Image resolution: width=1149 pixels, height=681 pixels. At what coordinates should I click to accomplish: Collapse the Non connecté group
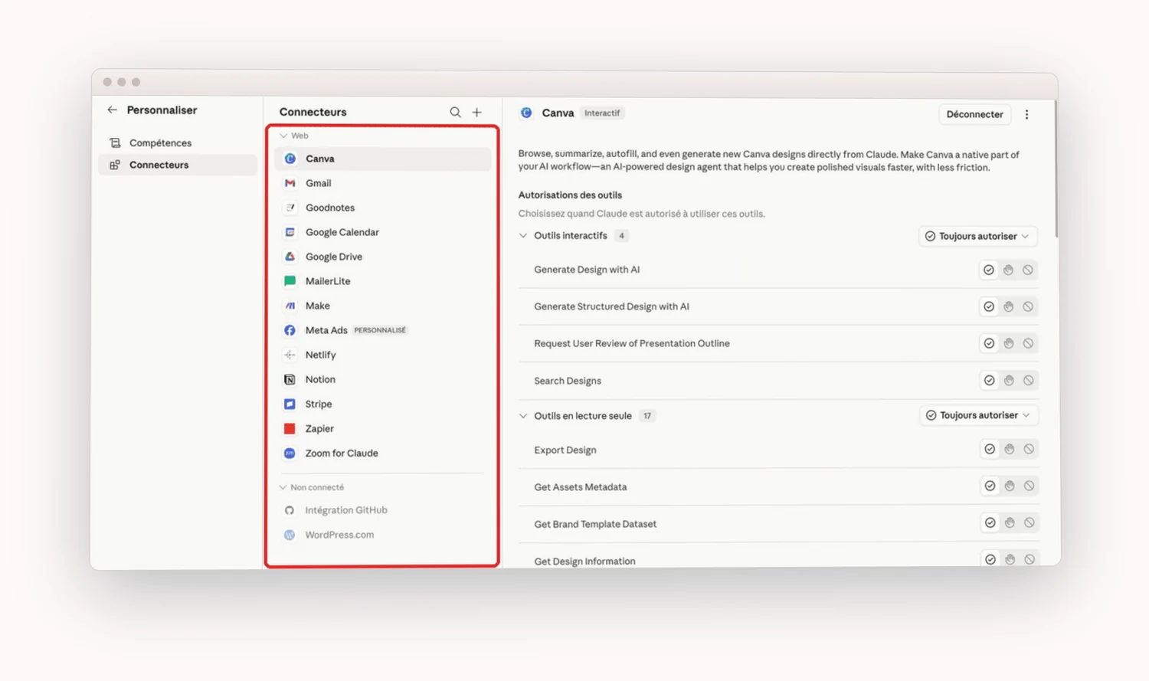tap(283, 487)
